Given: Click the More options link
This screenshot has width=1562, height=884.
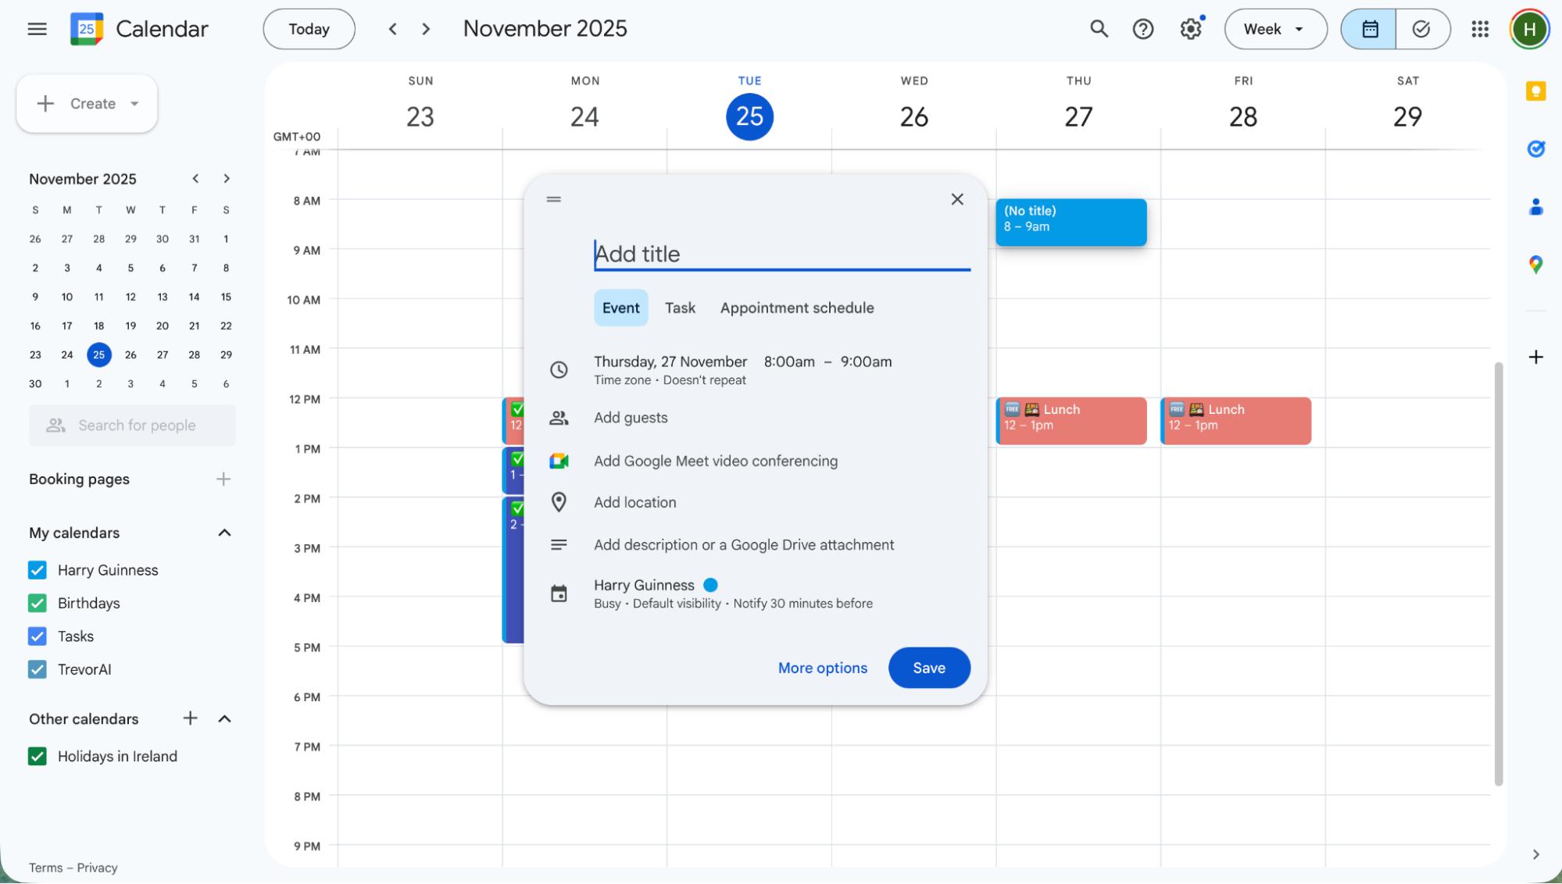Looking at the screenshot, I should click(822, 668).
